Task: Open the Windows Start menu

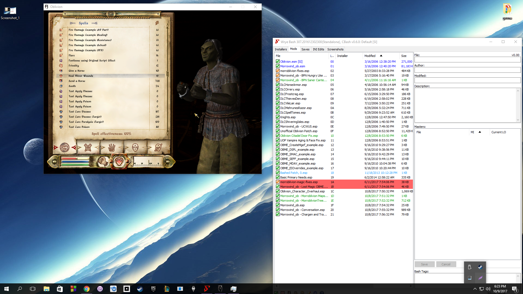Action: (x=7, y=289)
